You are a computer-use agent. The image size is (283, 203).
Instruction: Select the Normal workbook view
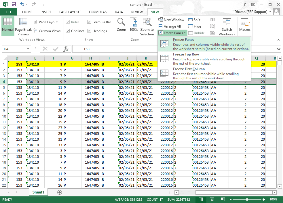tap(8, 26)
